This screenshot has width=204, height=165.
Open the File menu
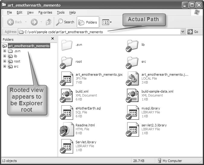click(9, 12)
